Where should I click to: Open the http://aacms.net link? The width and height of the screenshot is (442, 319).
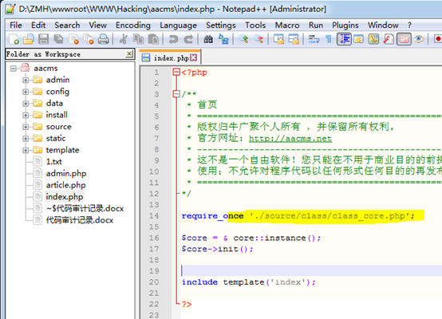coord(290,139)
